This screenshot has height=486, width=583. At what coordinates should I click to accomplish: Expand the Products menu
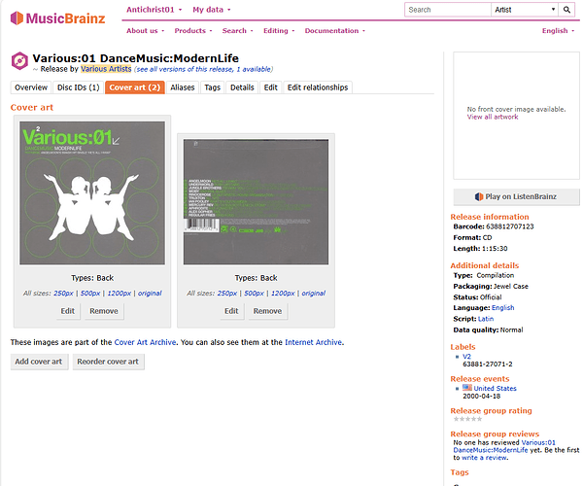[x=193, y=31]
